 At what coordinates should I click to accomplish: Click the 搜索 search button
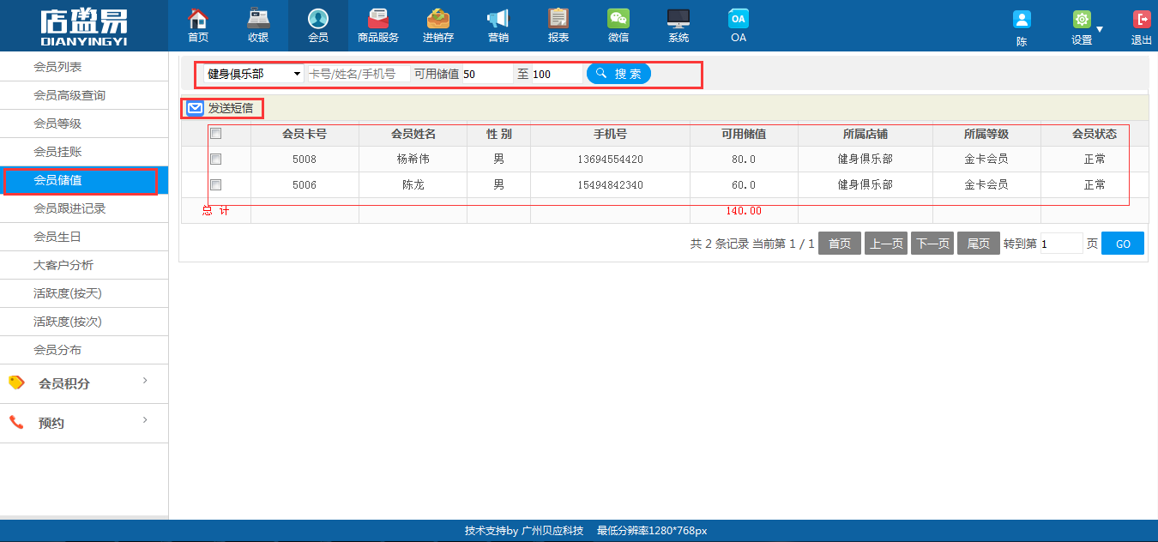618,74
